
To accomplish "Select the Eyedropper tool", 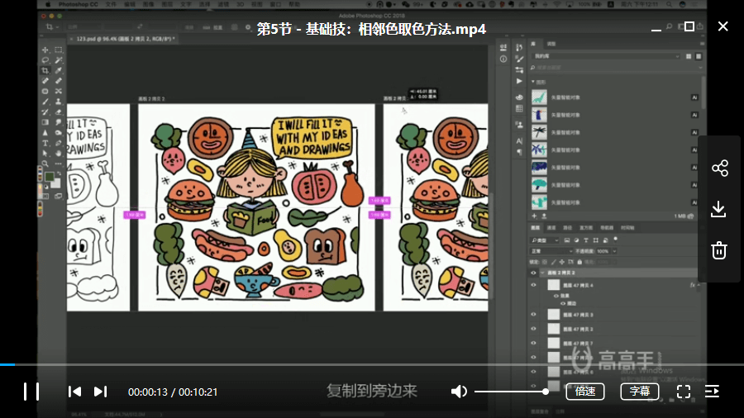I will point(59,70).
